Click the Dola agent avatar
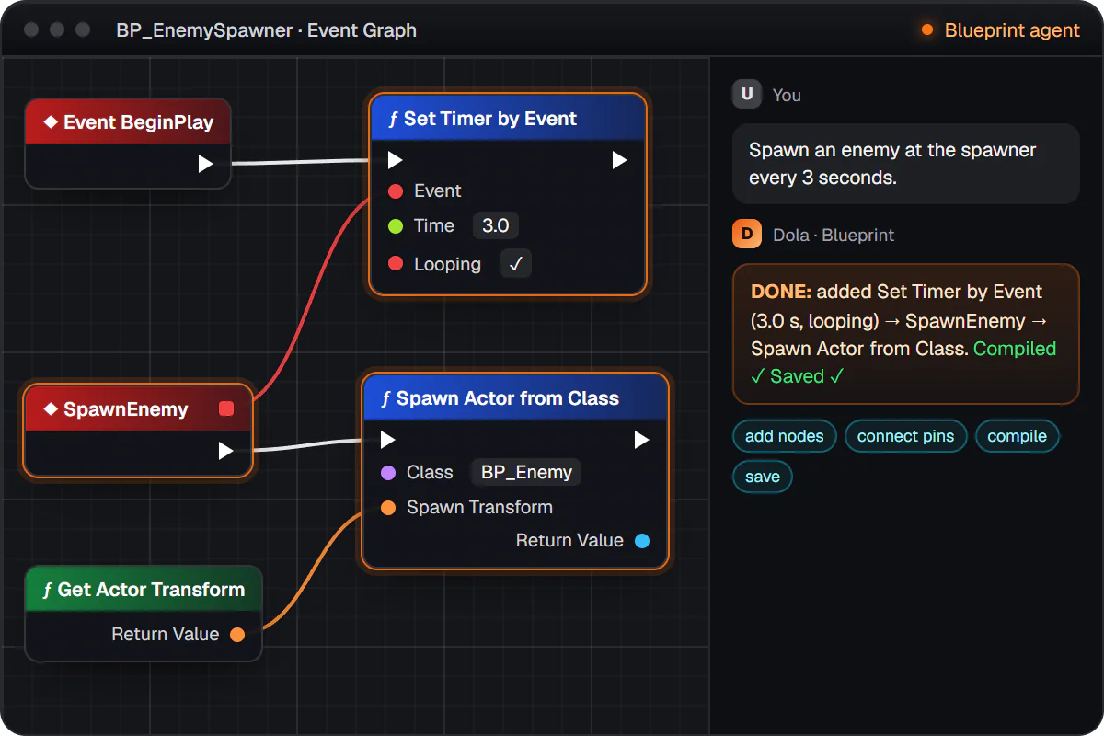The width and height of the screenshot is (1104, 736). tap(746, 235)
